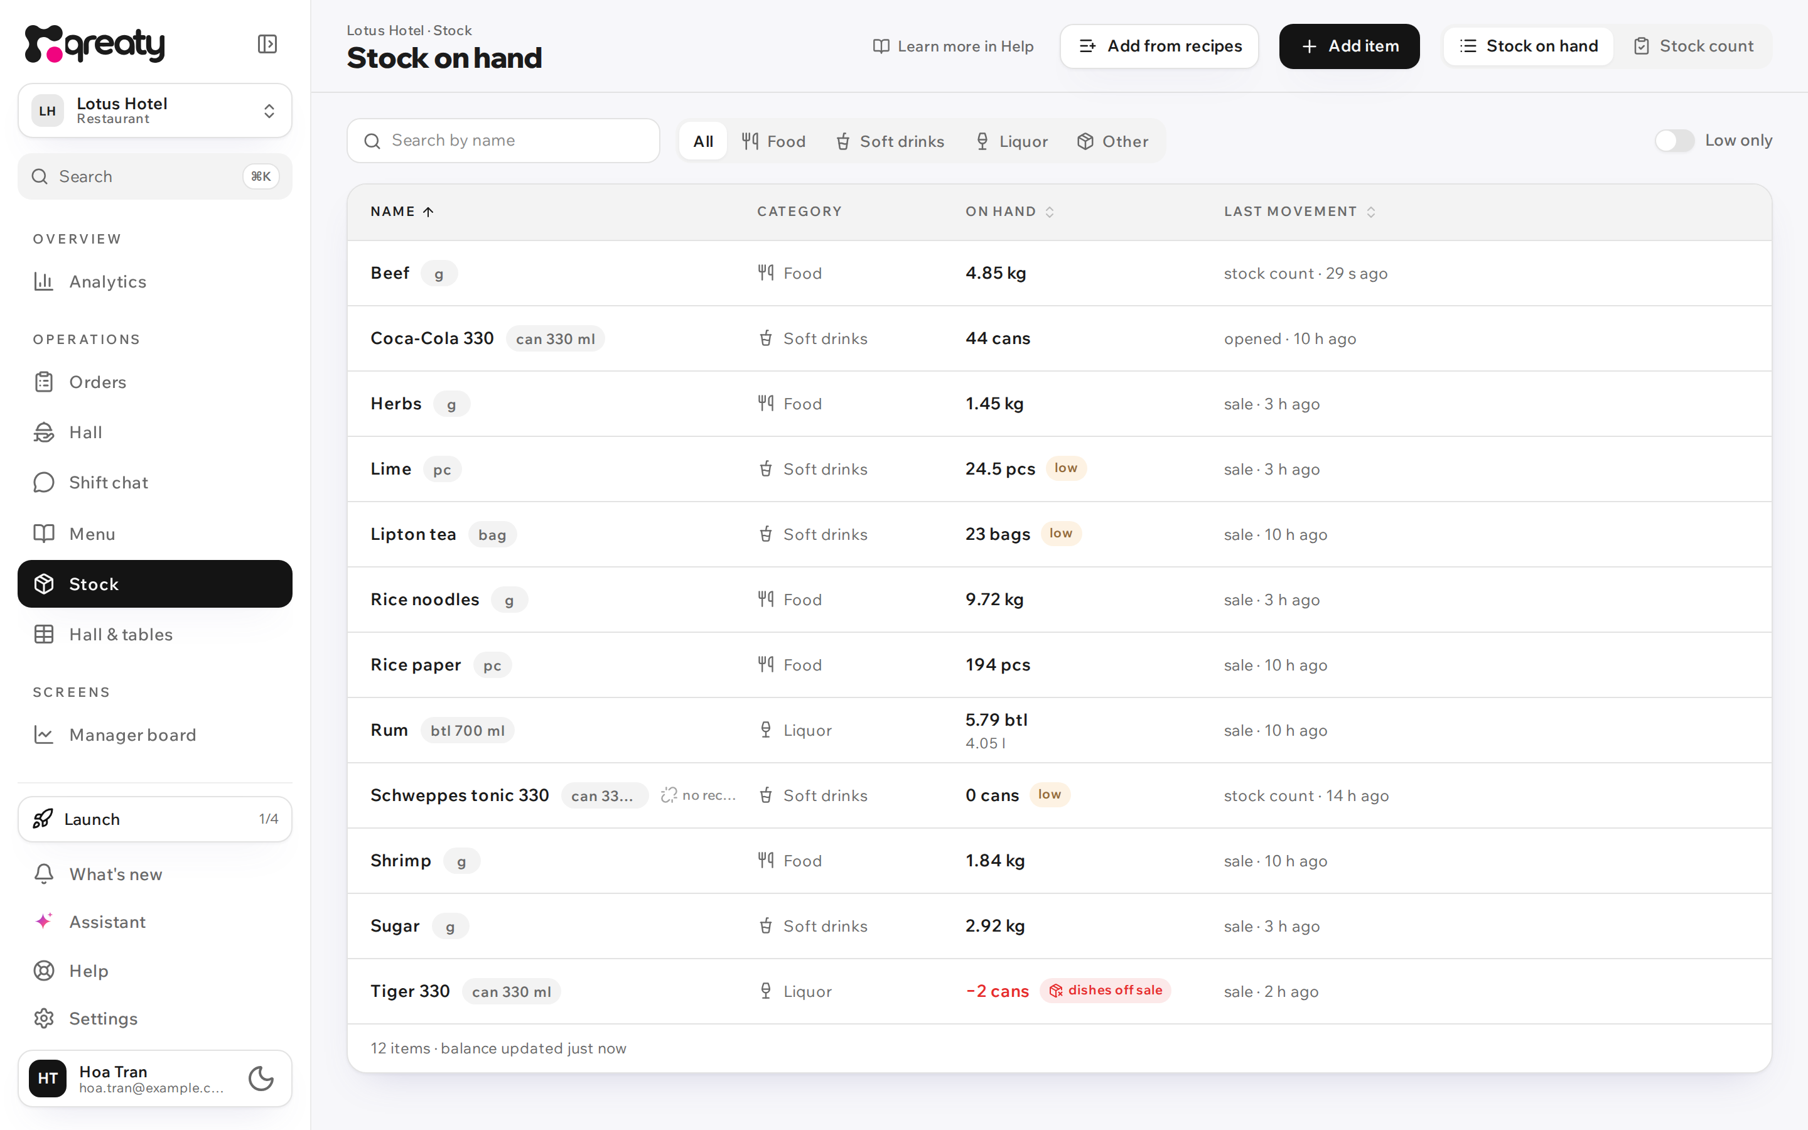The image size is (1808, 1130).
Task: Click the Add item button
Action: pos(1349,46)
